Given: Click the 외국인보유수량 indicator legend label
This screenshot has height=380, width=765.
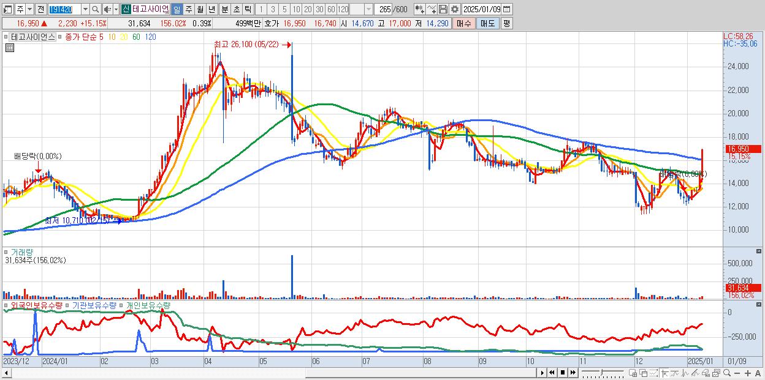Looking at the screenshot, I should click(36, 305).
